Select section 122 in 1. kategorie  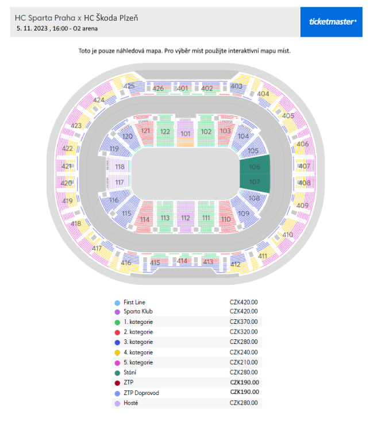pyautogui.click(x=165, y=131)
